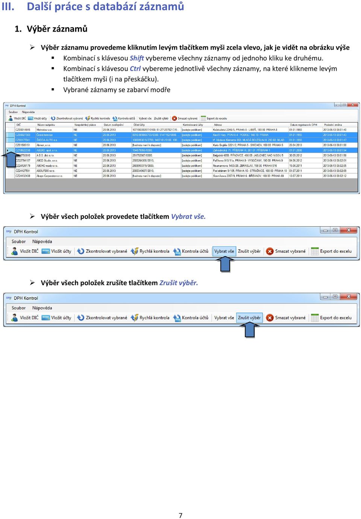Start Rychlá kontrola in window with Zrušit výběr highlighted
This screenshot has width=361, height=519.
tap(150, 318)
